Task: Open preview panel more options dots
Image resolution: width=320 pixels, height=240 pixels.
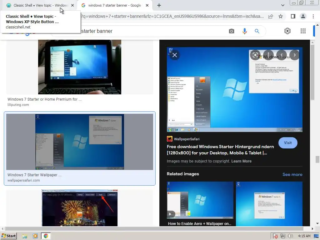Action: 268,55
